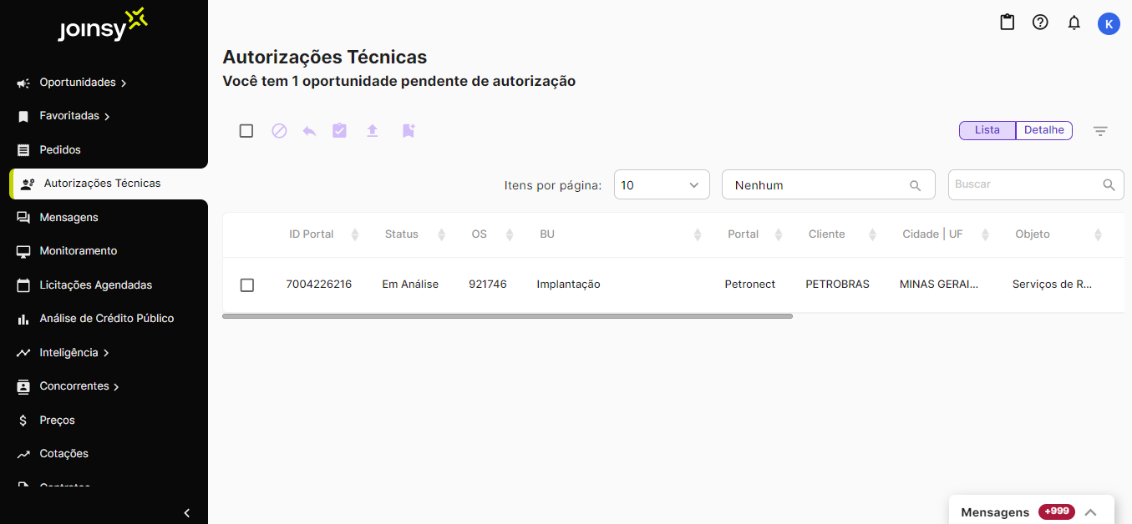Click the approve clipboard-check toolbar icon
This screenshot has width=1132, height=524.
tap(339, 131)
